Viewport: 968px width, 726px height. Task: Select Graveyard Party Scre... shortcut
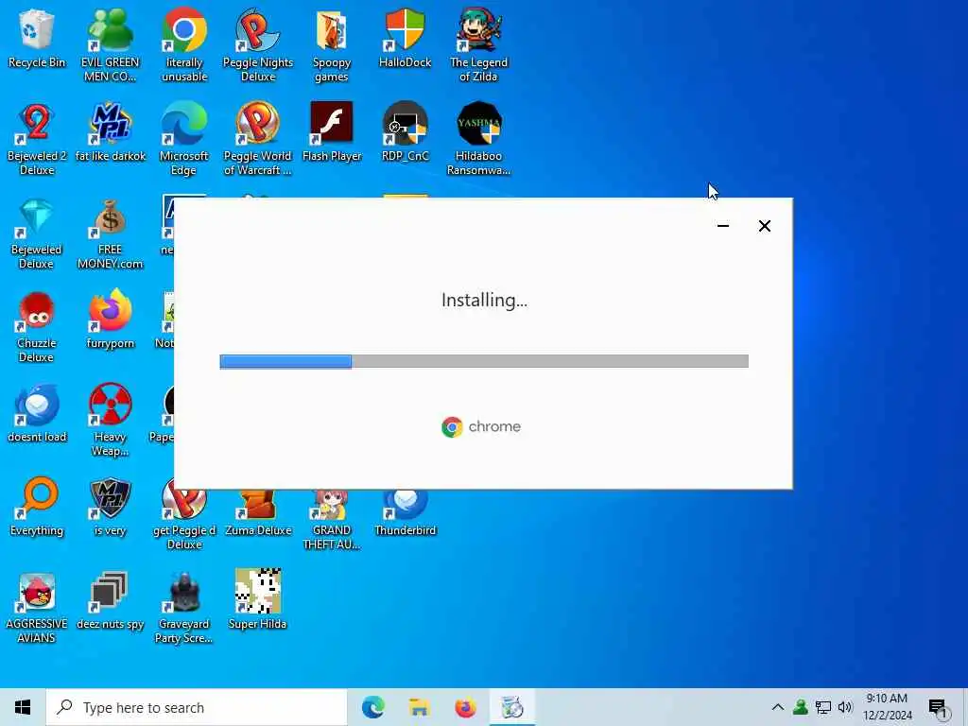tap(184, 608)
